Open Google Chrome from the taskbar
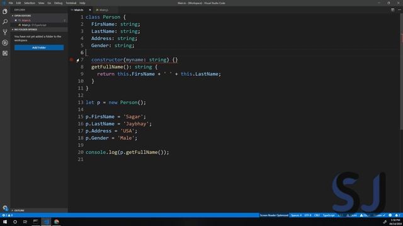This screenshot has width=403, height=226. pyautogui.click(x=57, y=222)
